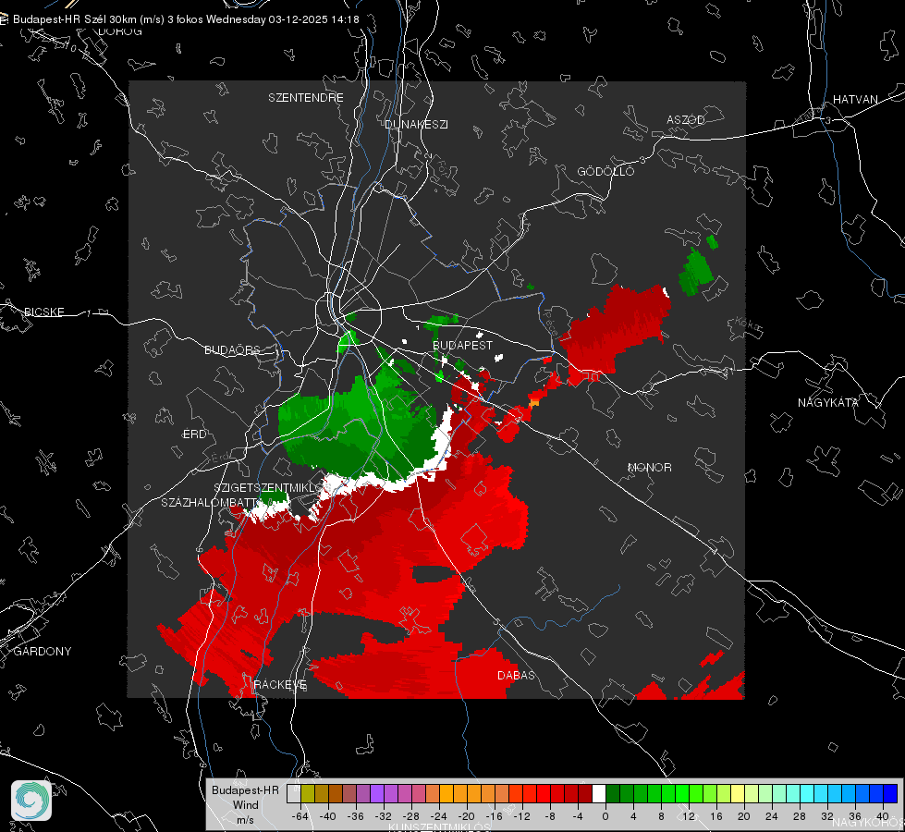Viewport: 905px width, 832px height.
Task: Click the pale yellow swatch above 20
Action: [x=738, y=794]
